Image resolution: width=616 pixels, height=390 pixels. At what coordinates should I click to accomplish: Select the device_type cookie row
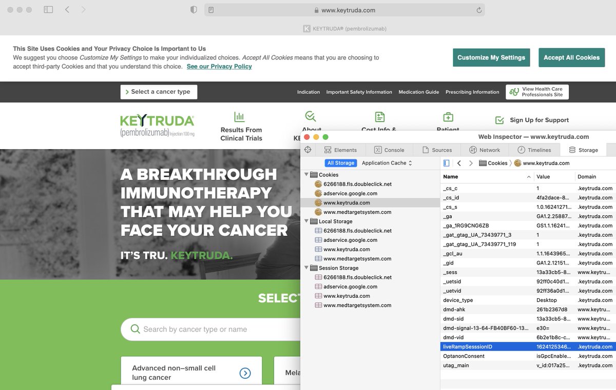tap(528, 300)
